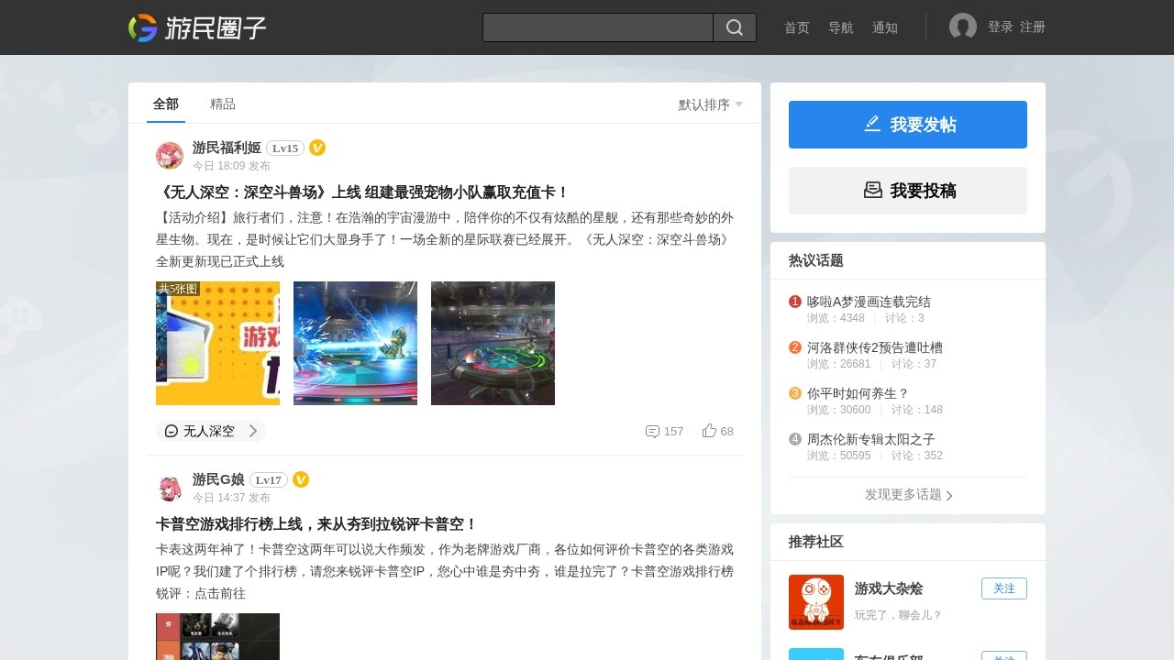The width and height of the screenshot is (1174, 660).
Task: Click 卡表这两年神了 post excerpt text
Action: point(445,571)
